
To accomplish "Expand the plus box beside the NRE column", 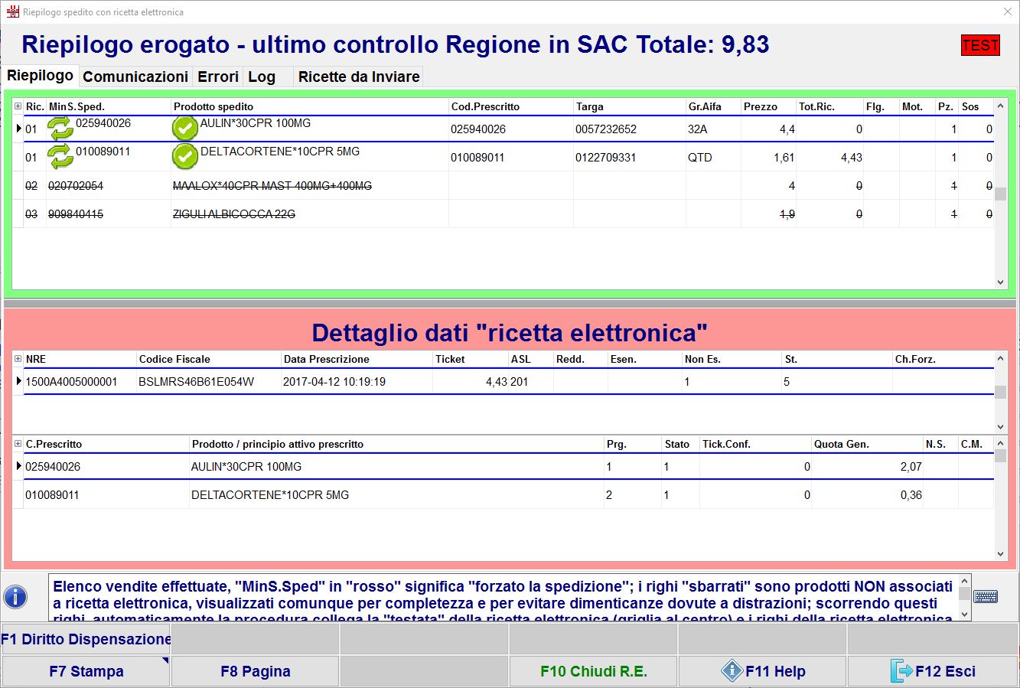I will click(18, 359).
